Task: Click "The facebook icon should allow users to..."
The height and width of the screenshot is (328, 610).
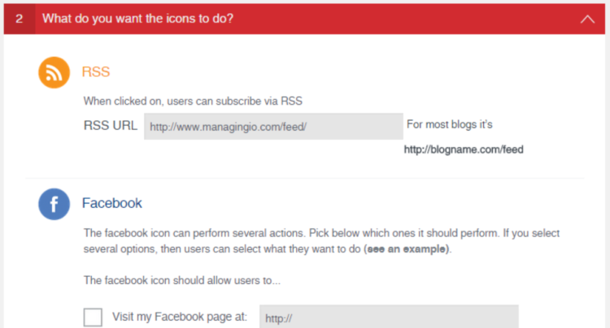Action: (182, 280)
